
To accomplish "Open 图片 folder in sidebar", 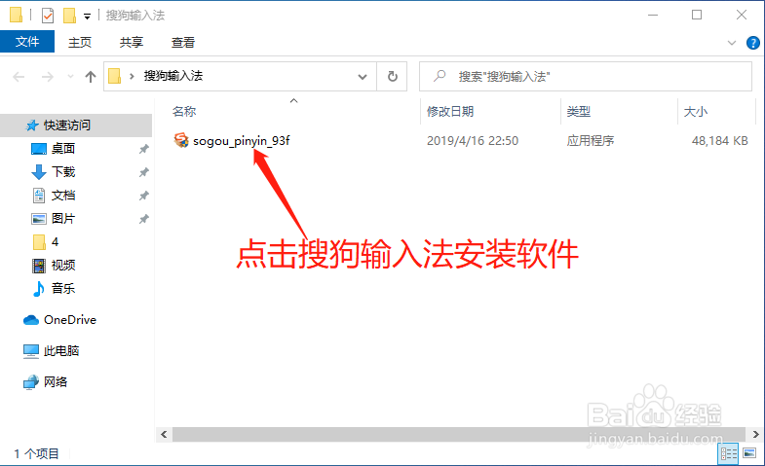I will pos(63,219).
